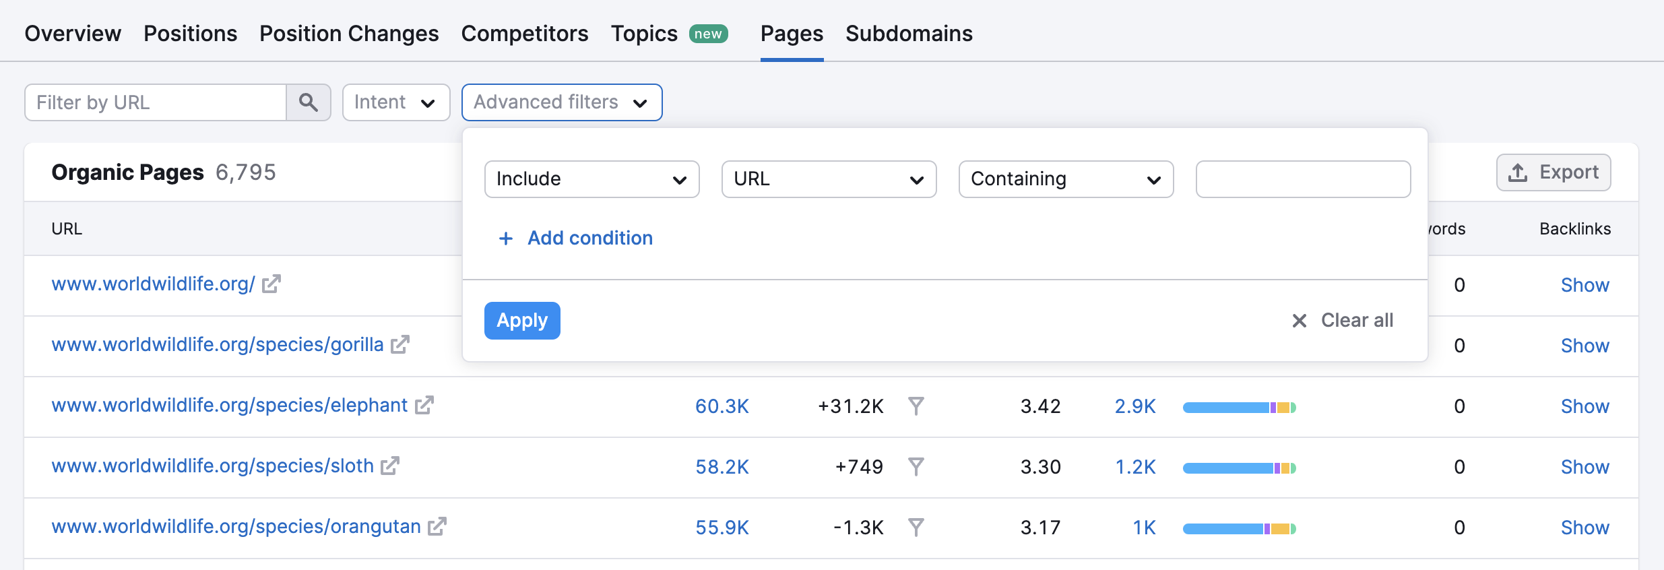Click the filter funnel icon in orangutan row
The image size is (1664, 570).
tap(916, 527)
